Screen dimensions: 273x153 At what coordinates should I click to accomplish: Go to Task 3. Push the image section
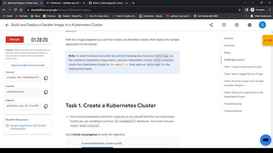click(x=244, y=83)
